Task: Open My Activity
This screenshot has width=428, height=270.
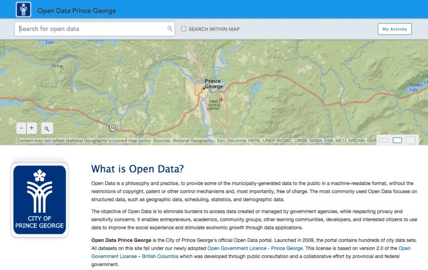Action: tap(395, 29)
